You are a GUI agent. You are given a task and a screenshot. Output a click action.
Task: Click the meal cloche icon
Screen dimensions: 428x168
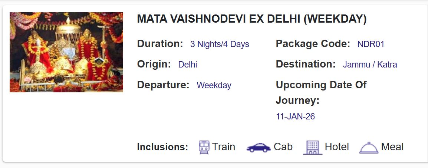tap(369, 148)
